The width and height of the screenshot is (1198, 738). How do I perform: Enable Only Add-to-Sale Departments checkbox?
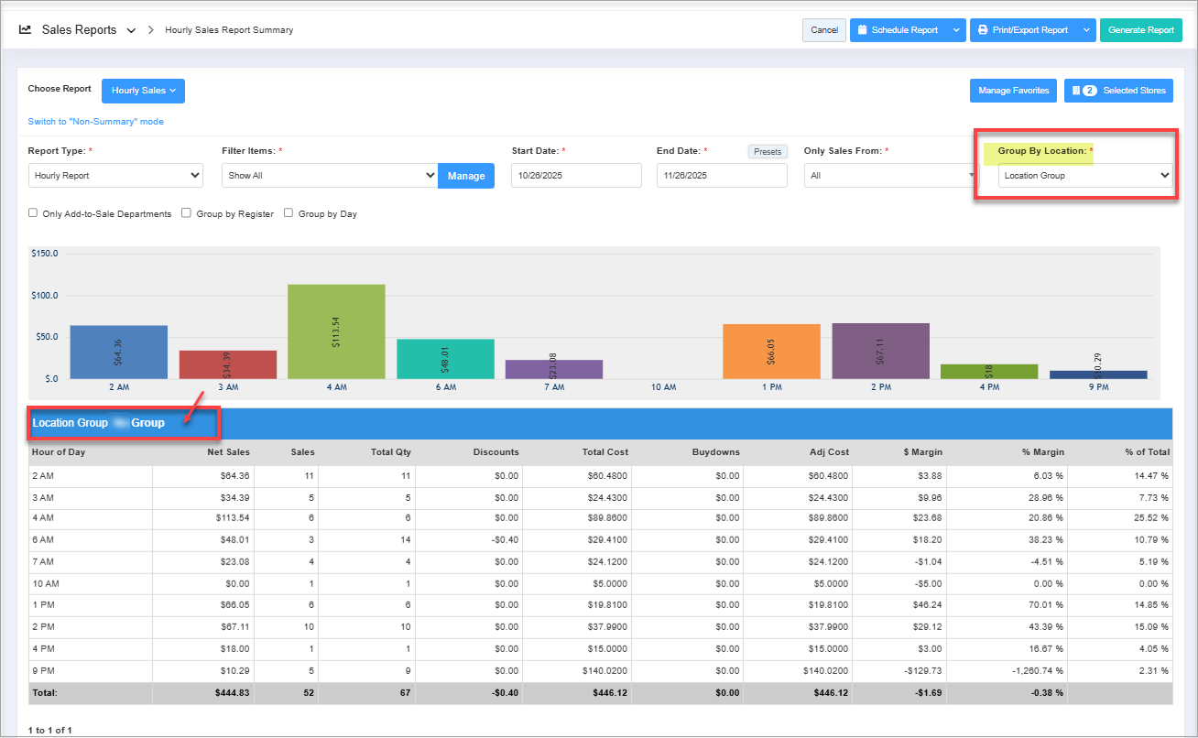click(x=34, y=213)
